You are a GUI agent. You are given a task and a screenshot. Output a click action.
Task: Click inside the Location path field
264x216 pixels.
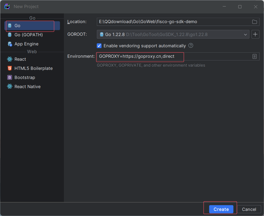point(161,22)
